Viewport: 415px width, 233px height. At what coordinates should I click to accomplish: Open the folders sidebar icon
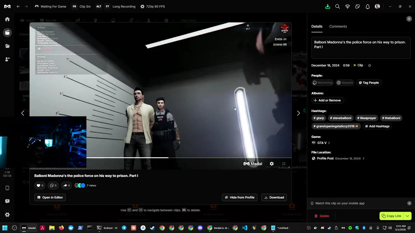(x=7, y=46)
